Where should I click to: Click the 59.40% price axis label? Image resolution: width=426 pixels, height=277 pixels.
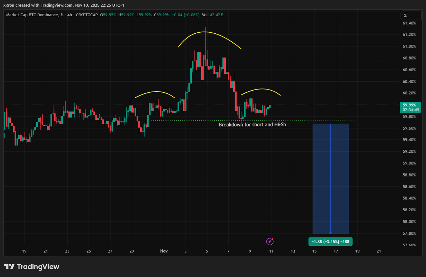(409, 140)
